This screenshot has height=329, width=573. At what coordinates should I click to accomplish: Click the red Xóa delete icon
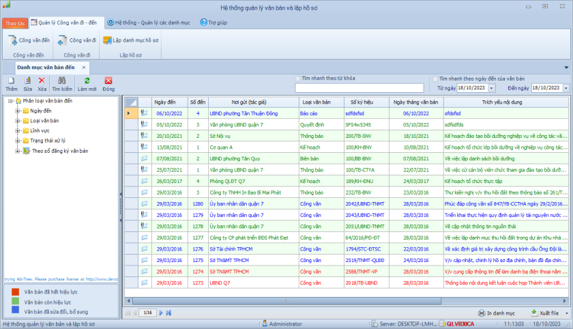tap(42, 81)
